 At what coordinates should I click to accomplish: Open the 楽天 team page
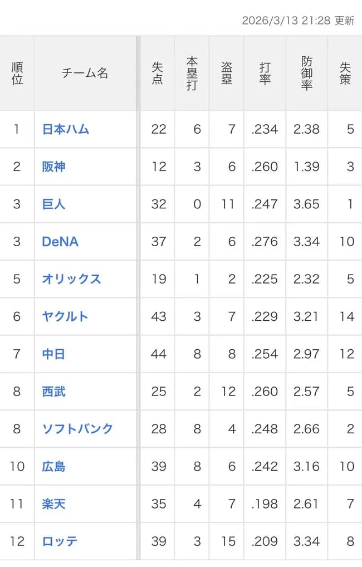[x=52, y=504]
